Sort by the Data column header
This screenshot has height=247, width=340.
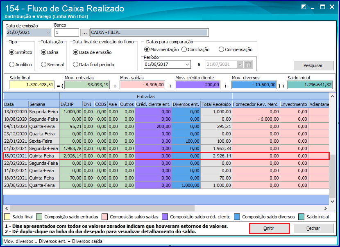click(x=16, y=104)
